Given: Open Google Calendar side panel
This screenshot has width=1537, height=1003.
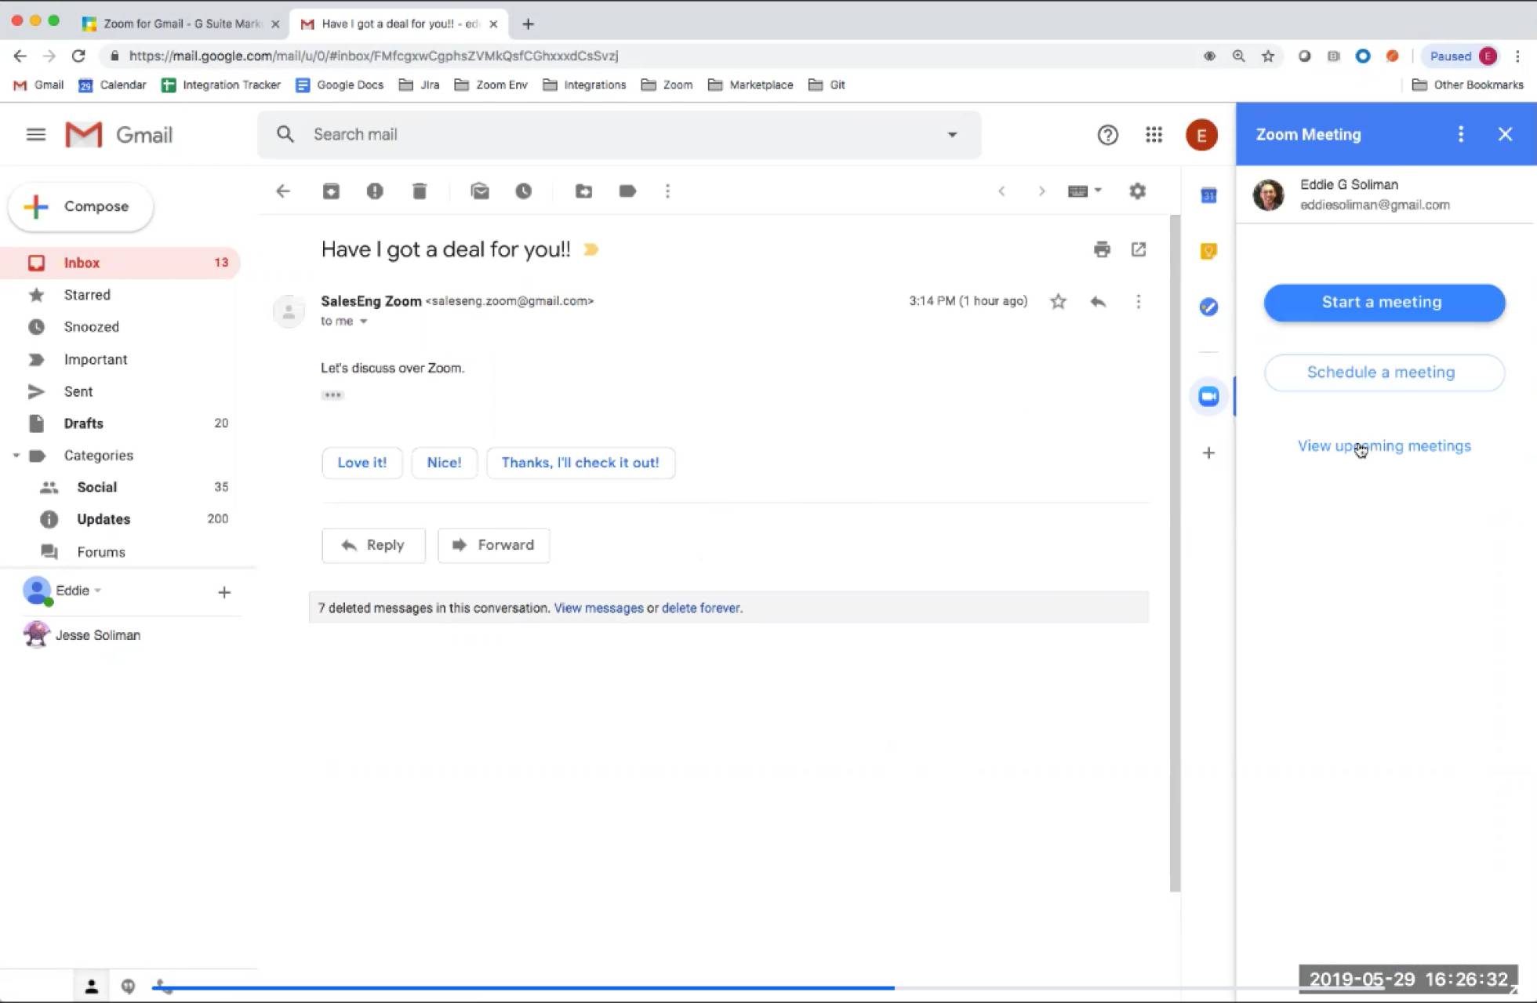Looking at the screenshot, I should [x=1208, y=195].
